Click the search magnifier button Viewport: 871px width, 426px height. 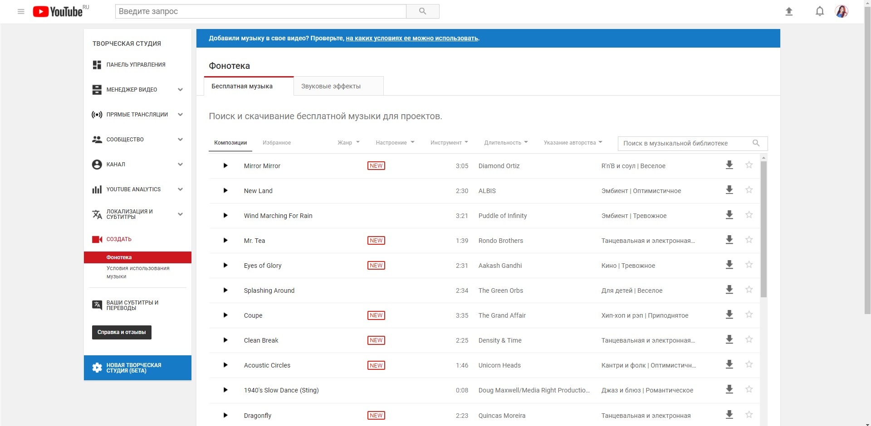pyautogui.click(x=422, y=11)
